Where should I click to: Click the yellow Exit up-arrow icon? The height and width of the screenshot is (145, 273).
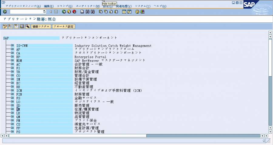pos(69,12)
